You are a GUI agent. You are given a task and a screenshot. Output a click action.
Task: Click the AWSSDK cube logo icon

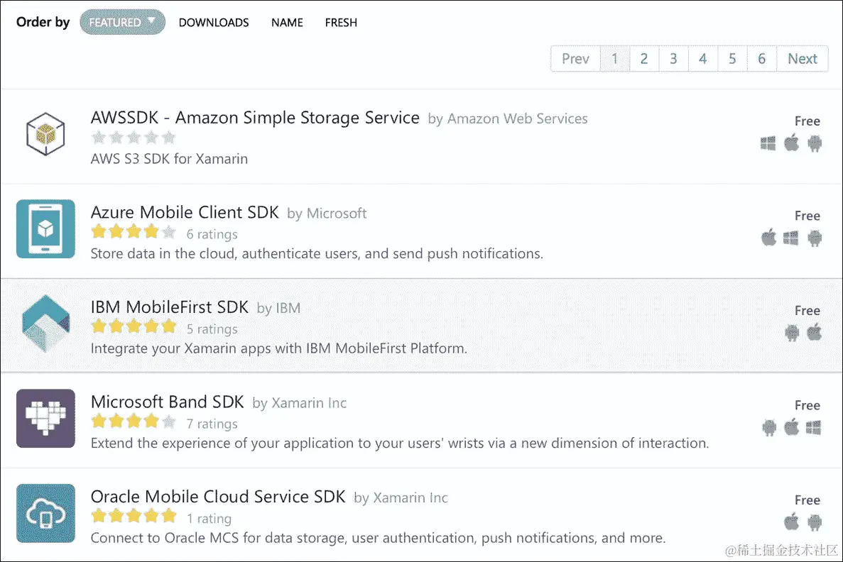(45, 134)
